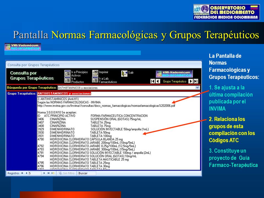This screenshot has width=264, height=198.
Task: Expand the Búsqueda por Grupo Terapéutico dropdown
Action: click(197, 87)
